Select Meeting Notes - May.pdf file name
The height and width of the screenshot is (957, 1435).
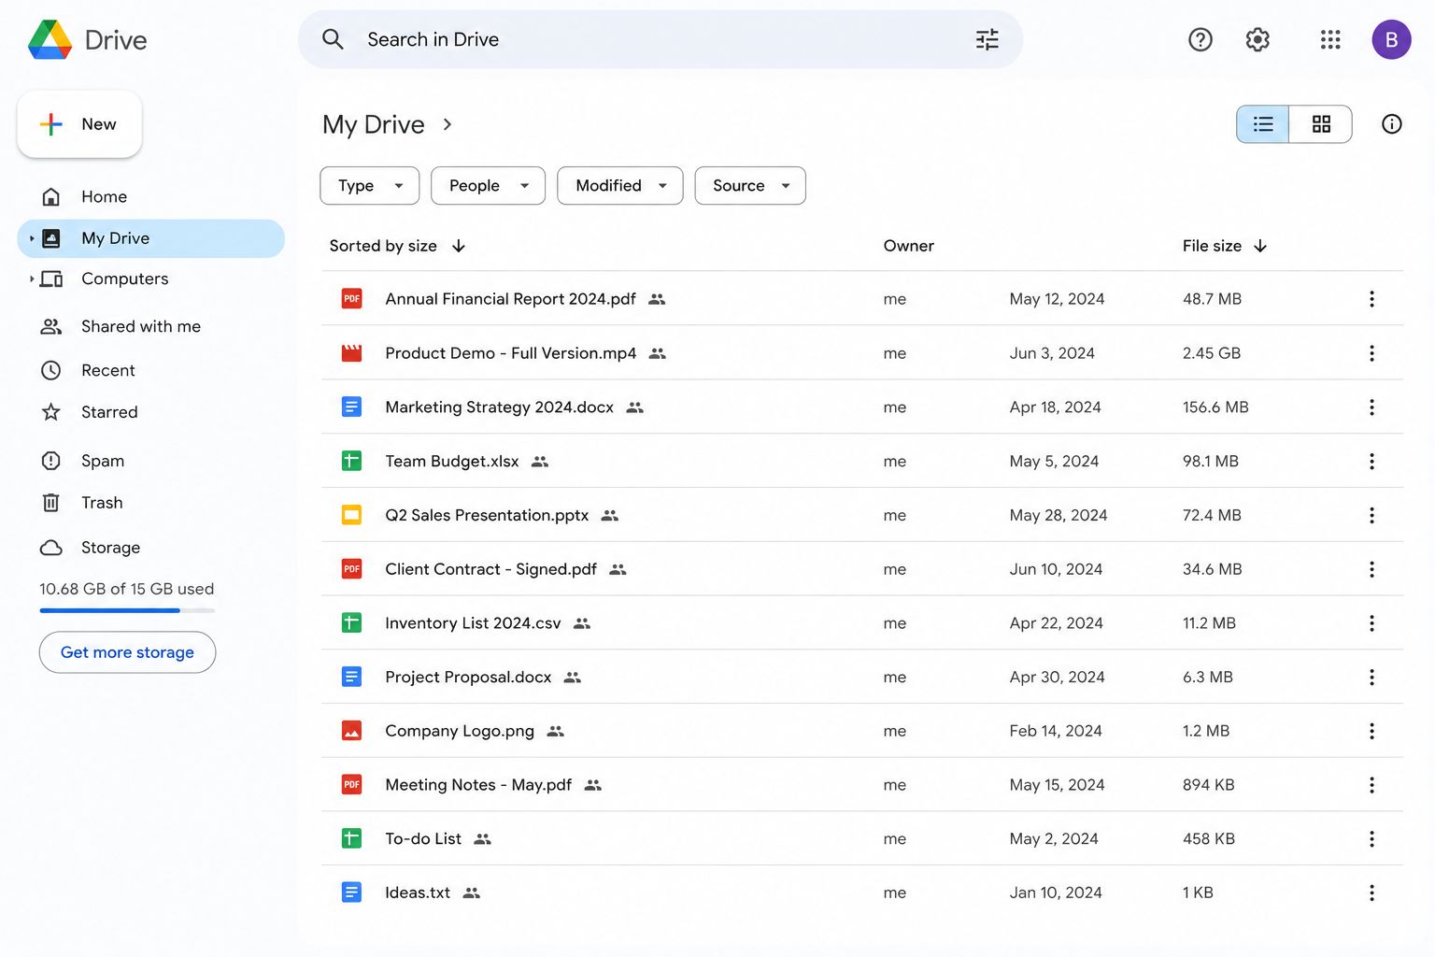tap(478, 785)
